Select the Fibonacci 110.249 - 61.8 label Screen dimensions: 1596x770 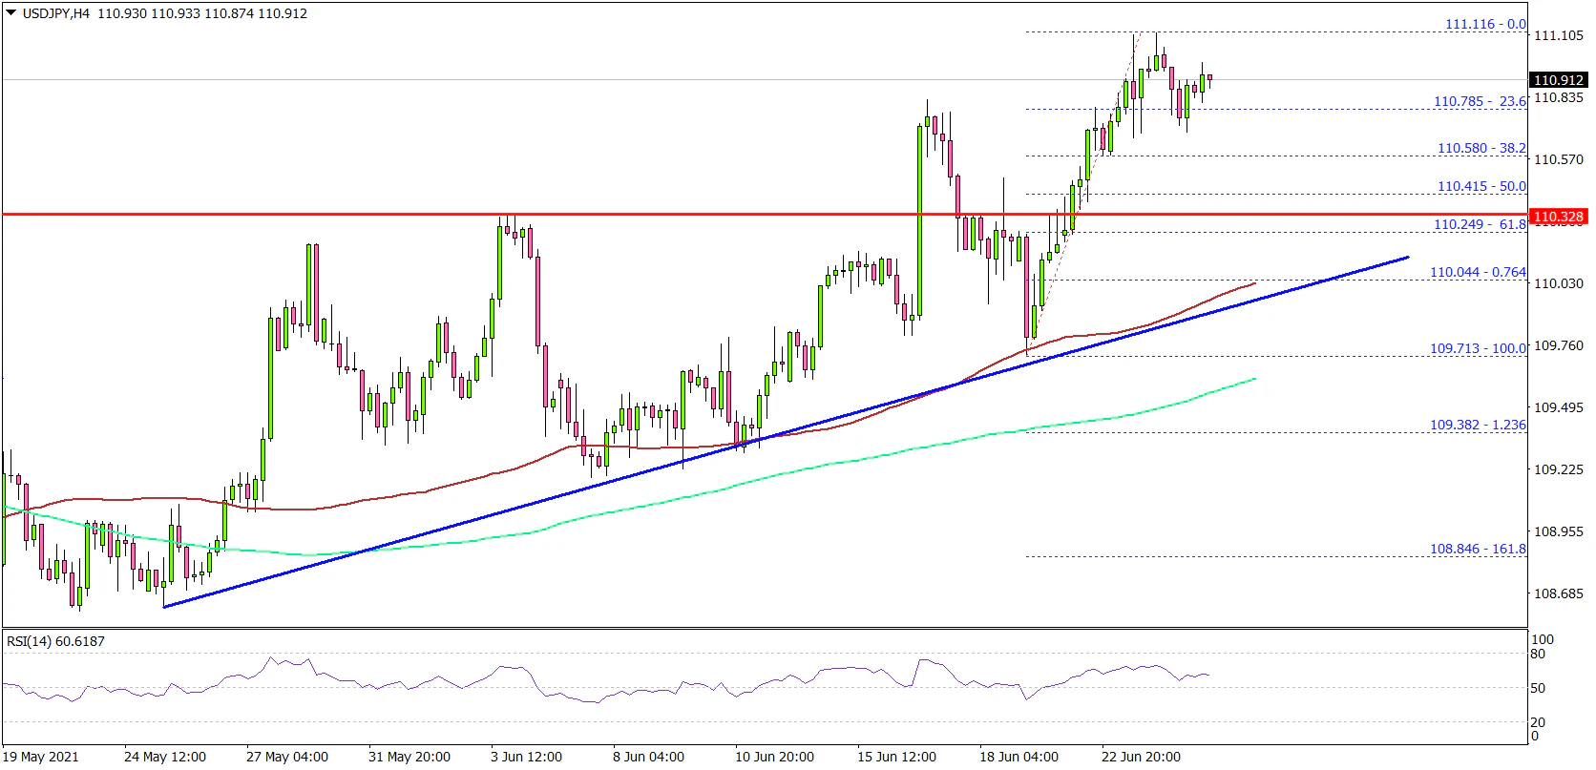click(1480, 224)
